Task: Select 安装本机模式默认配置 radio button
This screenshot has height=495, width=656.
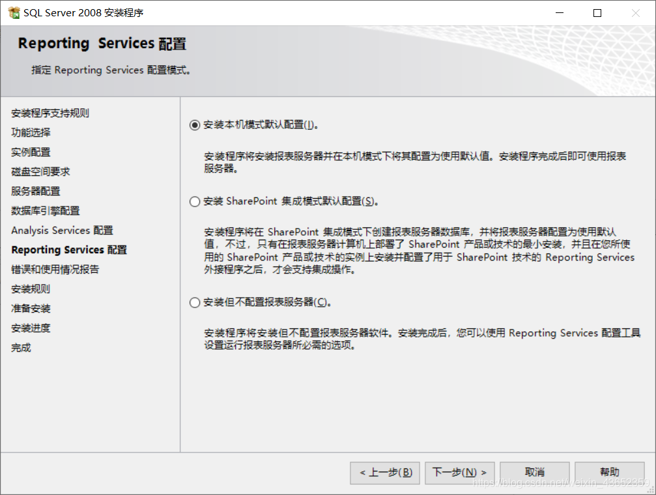Action: point(195,125)
